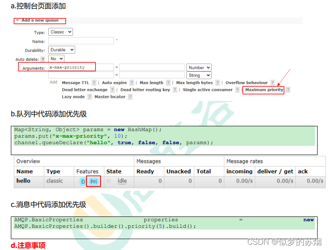The width and height of the screenshot is (328, 250).
Task: Sort queues by the ack column
Action: pos(303,172)
